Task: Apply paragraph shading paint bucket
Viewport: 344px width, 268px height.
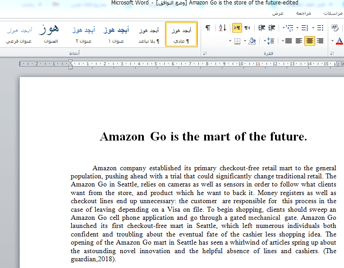Action: point(252,41)
